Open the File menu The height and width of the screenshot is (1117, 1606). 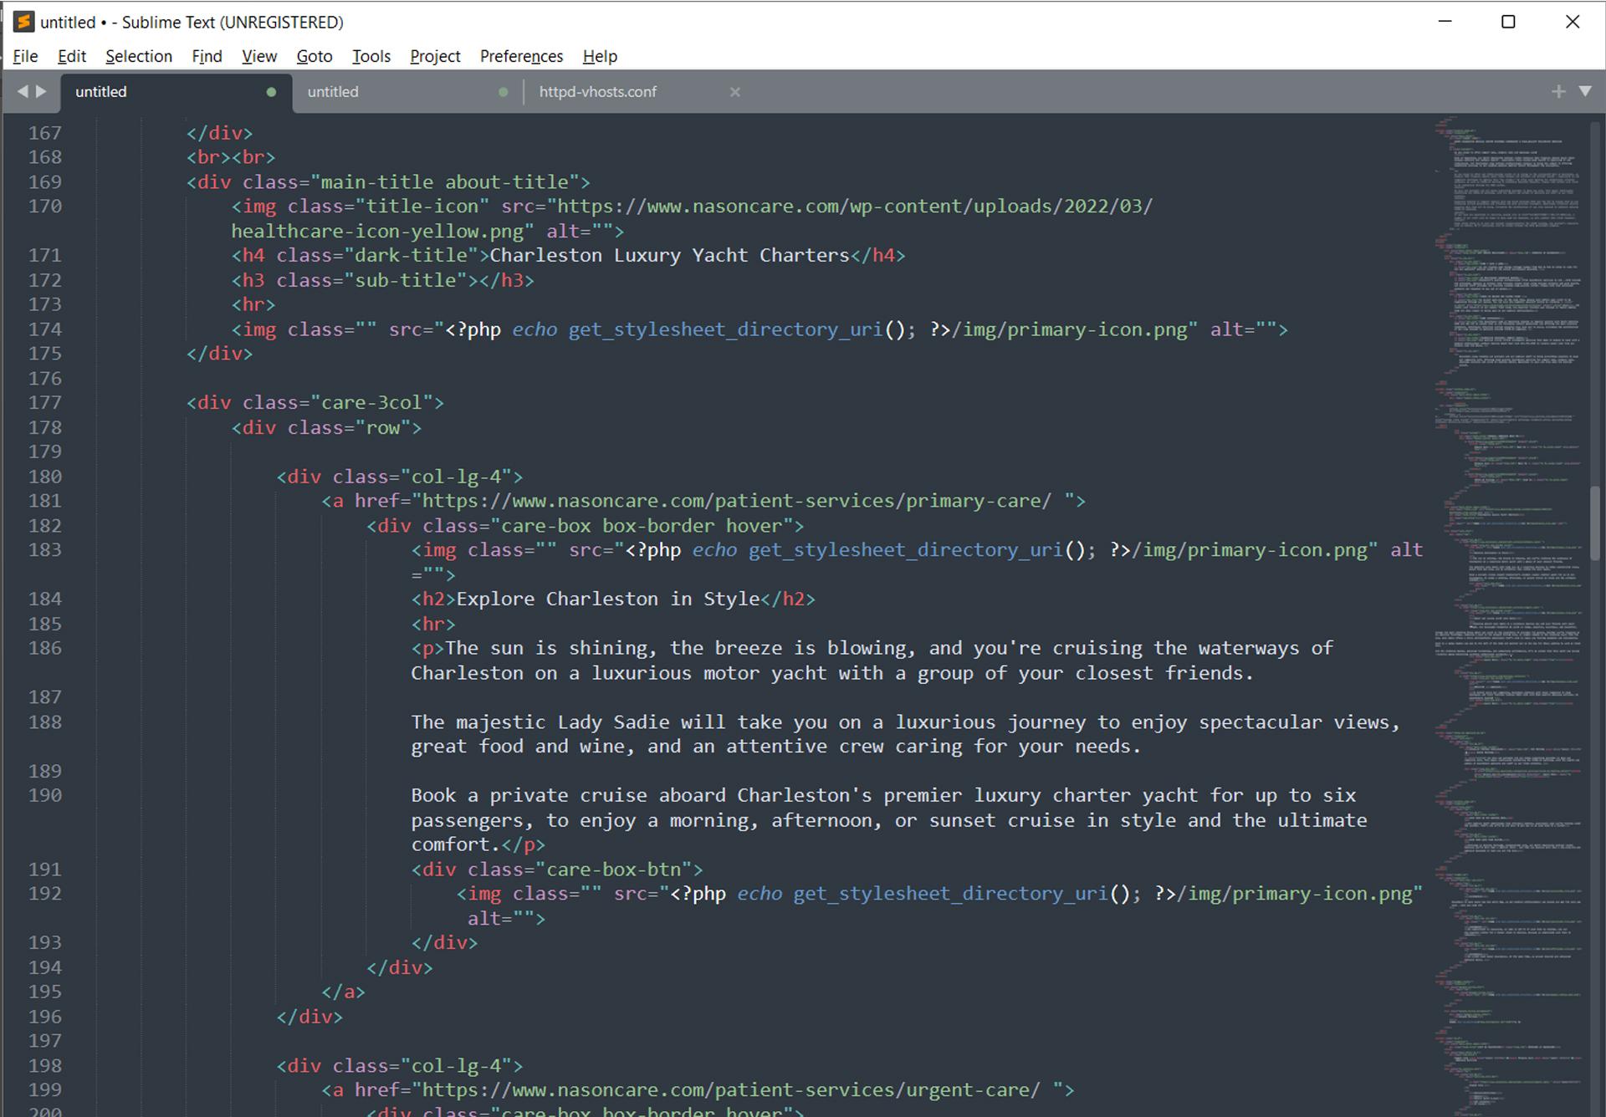24,56
